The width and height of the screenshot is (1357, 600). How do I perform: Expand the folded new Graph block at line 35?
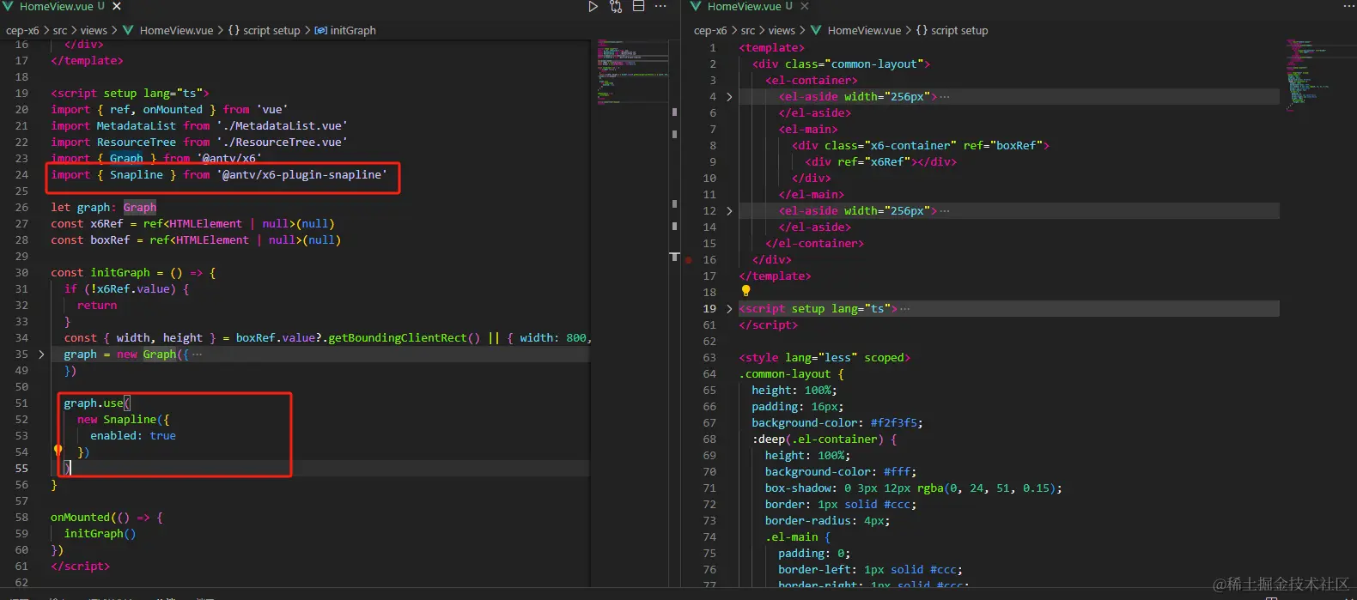pos(41,355)
